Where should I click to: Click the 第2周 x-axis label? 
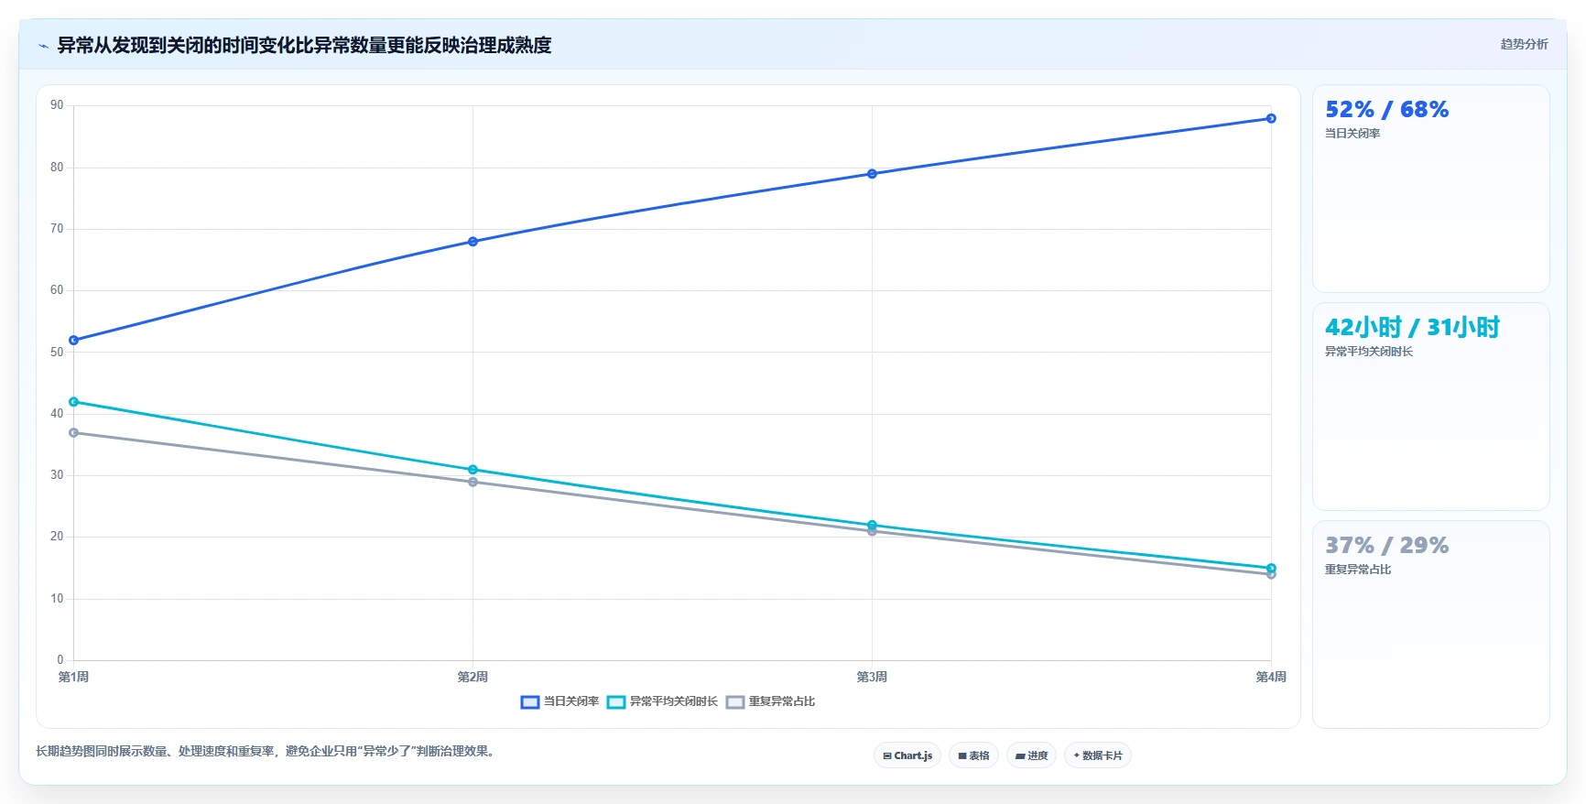click(473, 677)
